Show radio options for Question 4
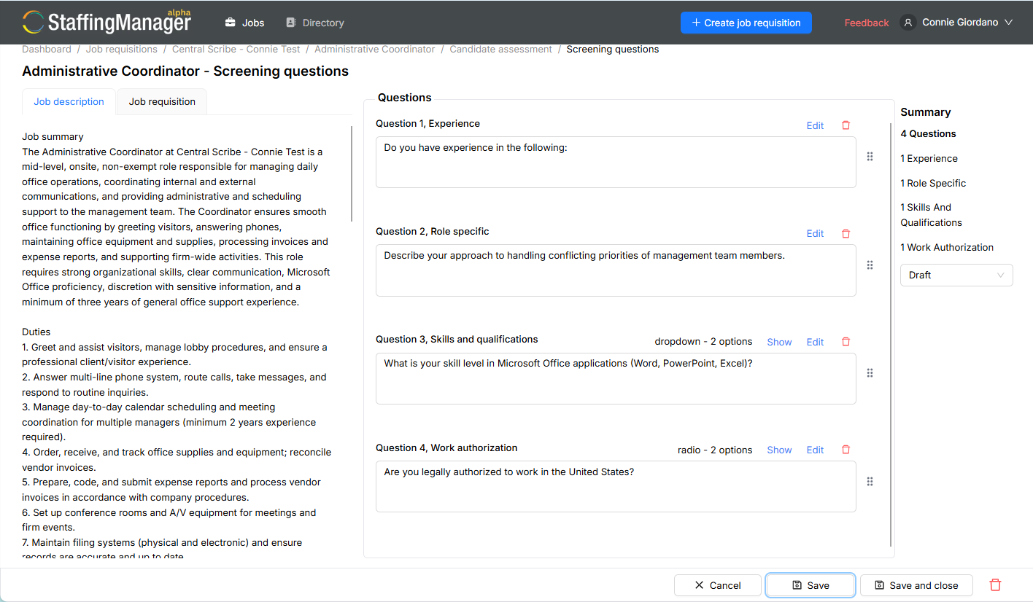The height and width of the screenshot is (602, 1033). click(x=779, y=450)
